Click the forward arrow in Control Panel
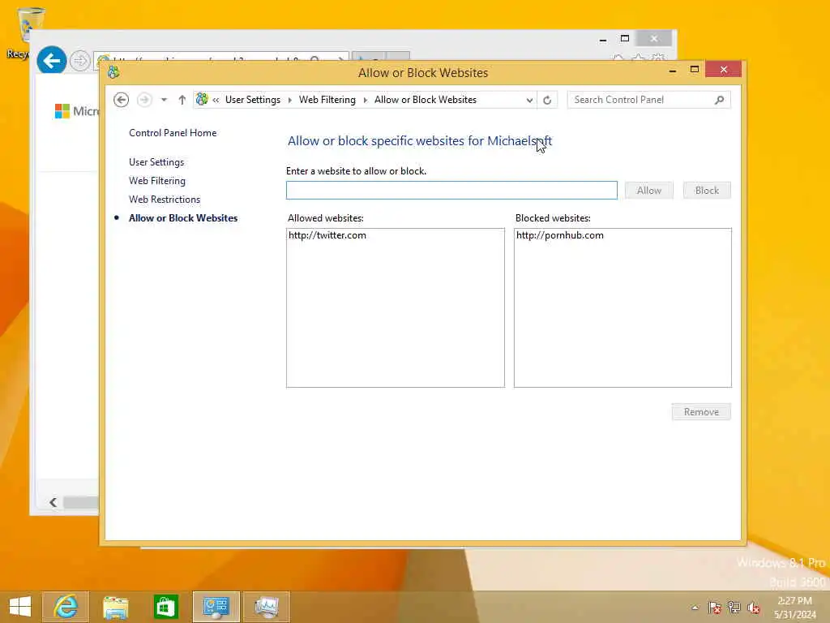Image resolution: width=830 pixels, height=623 pixels. point(144,100)
